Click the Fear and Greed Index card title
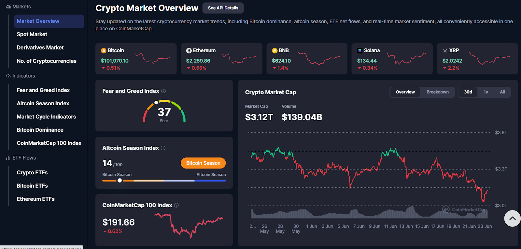Image resolution: width=521 pixels, height=249 pixels. (x=131, y=91)
